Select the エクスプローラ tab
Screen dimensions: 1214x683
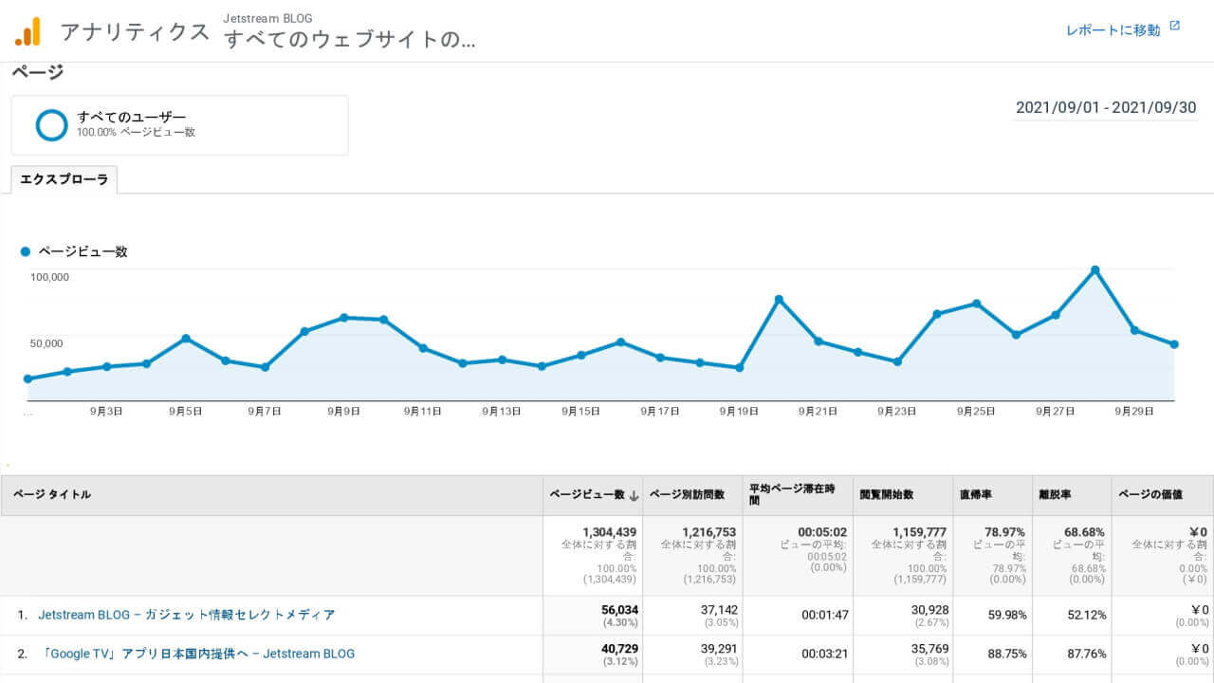64,179
